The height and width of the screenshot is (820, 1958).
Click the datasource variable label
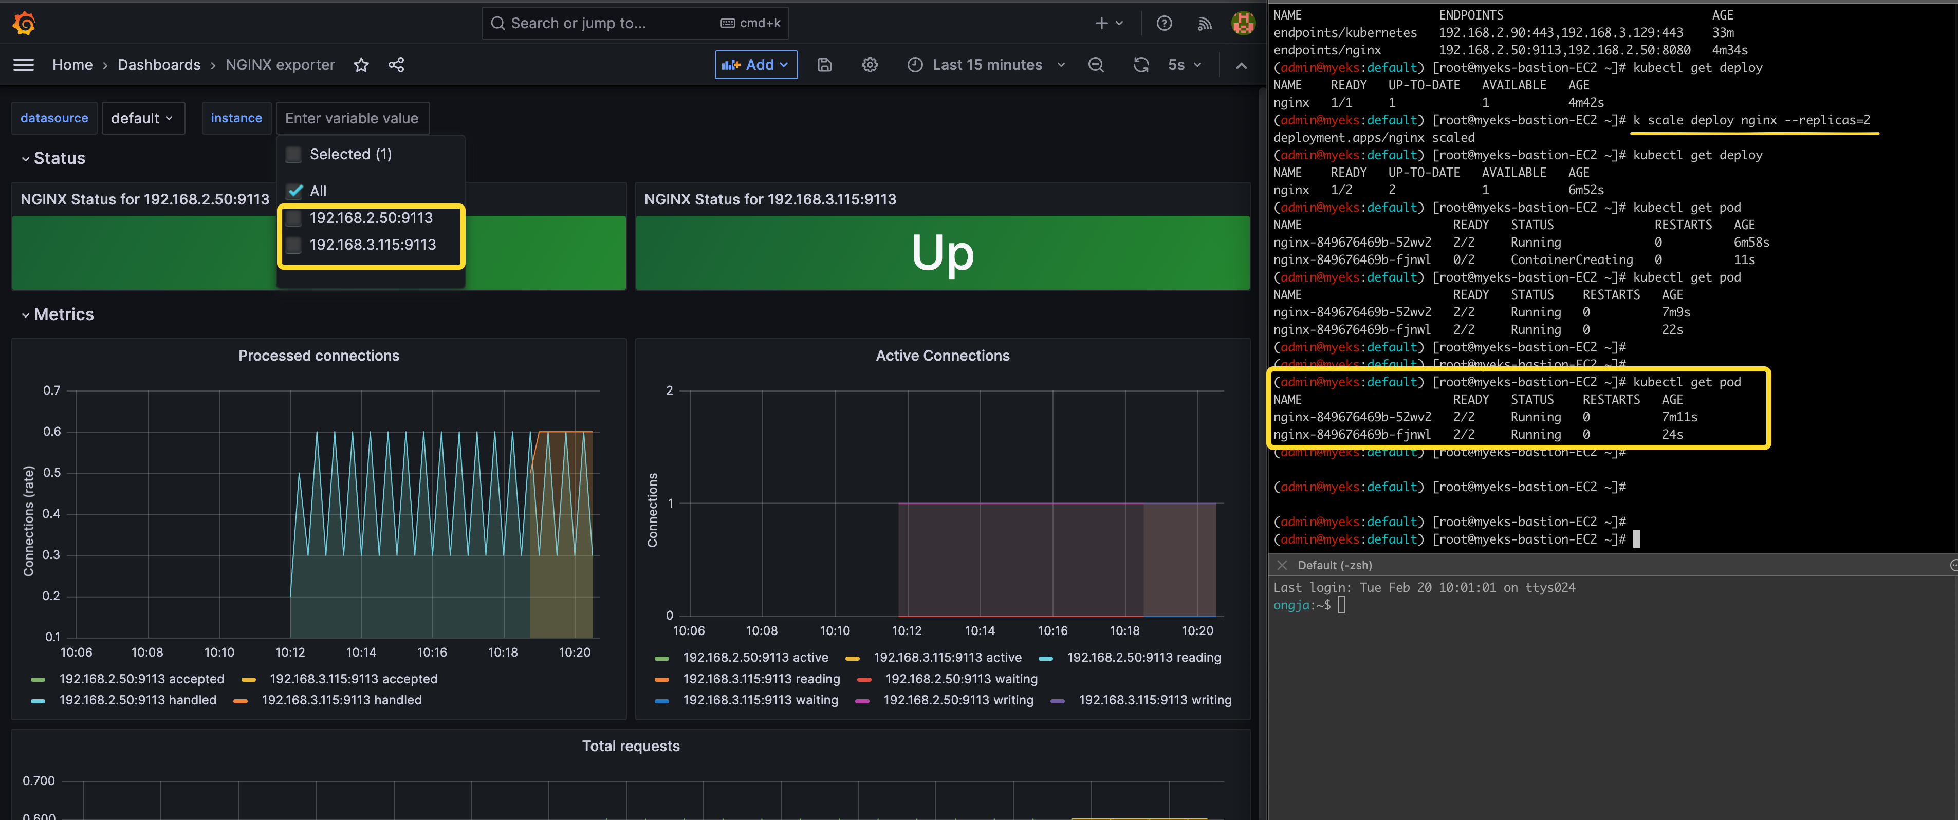[54, 119]
